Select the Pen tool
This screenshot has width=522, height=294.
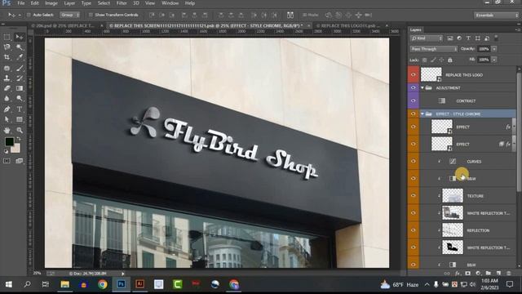click(x=7, y=109)
